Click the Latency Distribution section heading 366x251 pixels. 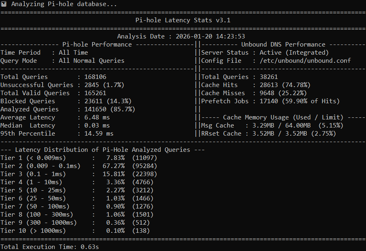[102, 150]
